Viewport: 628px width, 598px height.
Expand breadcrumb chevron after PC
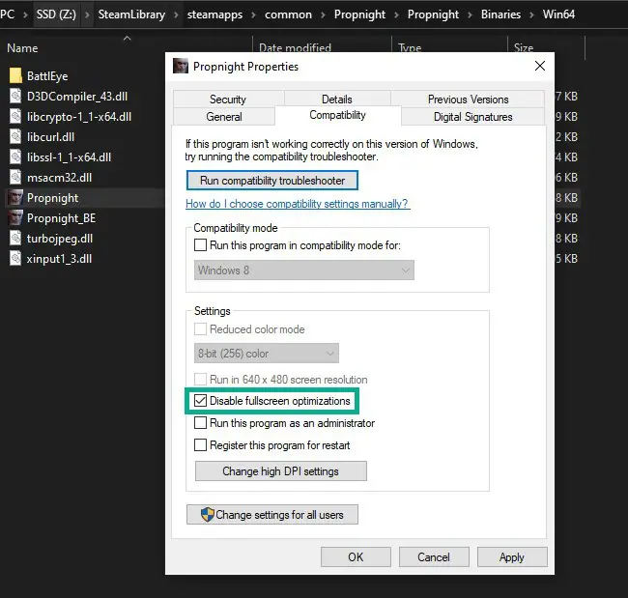pyautogui.click(x=25, y=14)
